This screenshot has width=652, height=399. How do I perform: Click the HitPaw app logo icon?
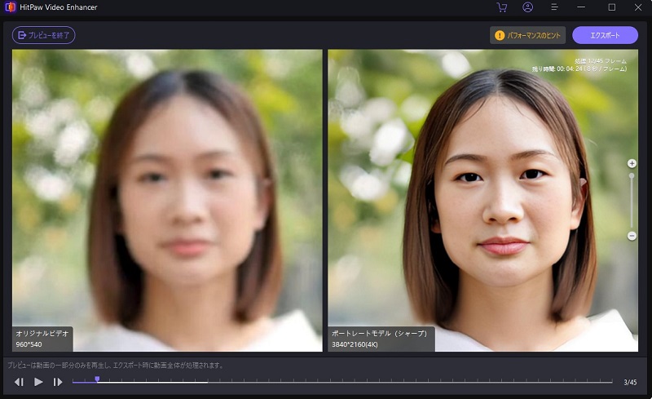pos(10,7)
